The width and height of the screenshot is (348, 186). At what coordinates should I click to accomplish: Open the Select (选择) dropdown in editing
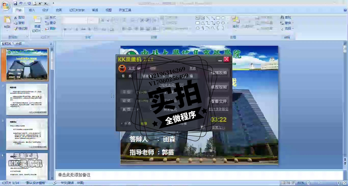point(287,29)
